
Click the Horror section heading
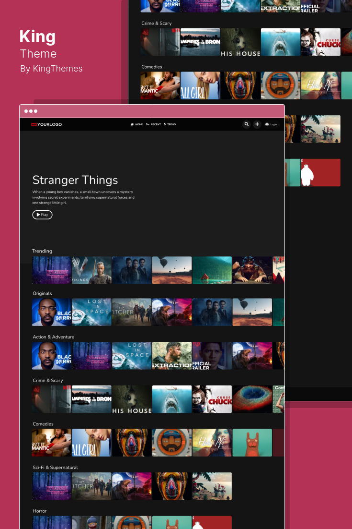[40, 511]
